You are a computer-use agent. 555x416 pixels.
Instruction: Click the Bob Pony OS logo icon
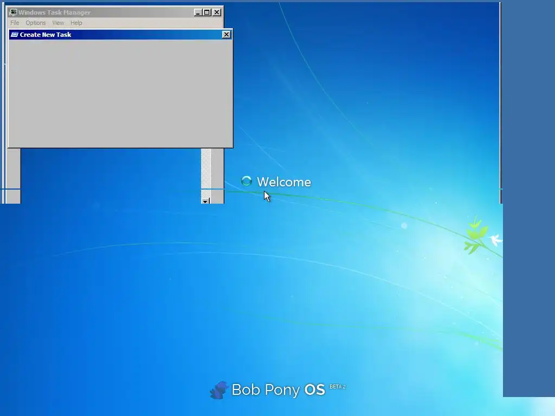(219, 390)
